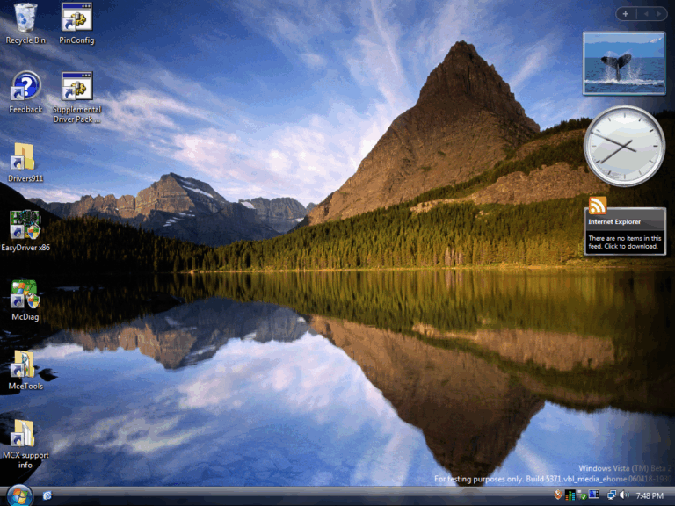Open the MCX support info folder
The image size is (675, 506).
24,432
